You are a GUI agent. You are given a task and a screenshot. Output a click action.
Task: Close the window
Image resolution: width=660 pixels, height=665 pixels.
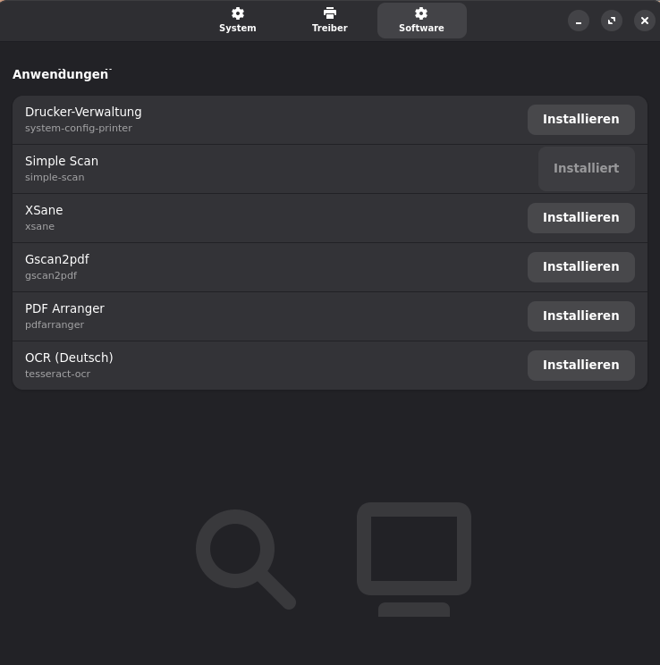click(x=645, y=21)
